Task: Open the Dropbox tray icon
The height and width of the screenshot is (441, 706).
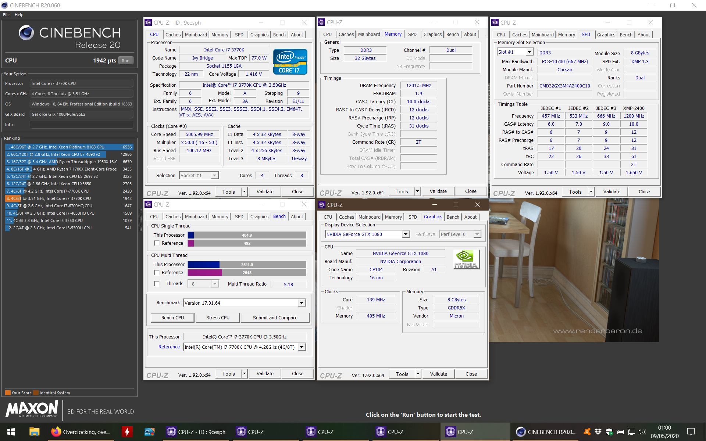Action: tap(598, 431)
